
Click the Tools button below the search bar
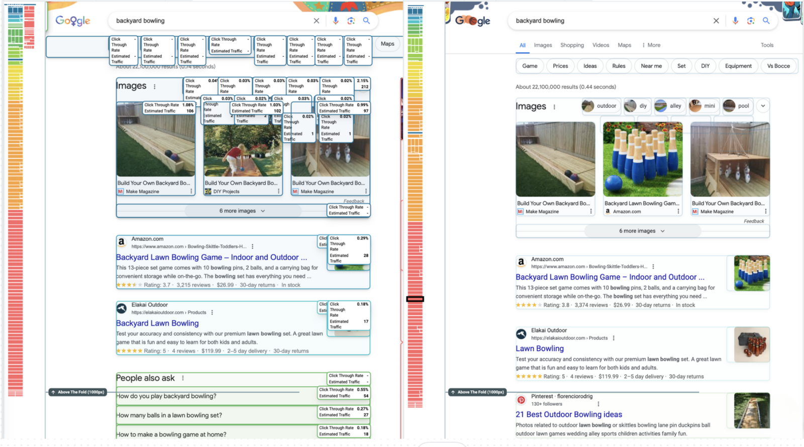pos(767,45)
